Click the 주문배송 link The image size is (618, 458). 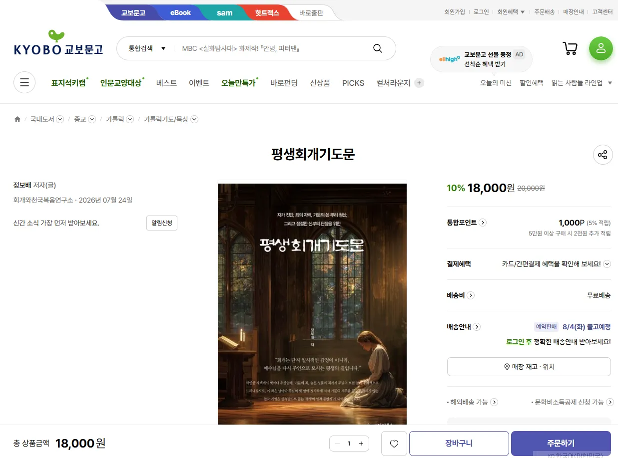click(x=544, y=12)
